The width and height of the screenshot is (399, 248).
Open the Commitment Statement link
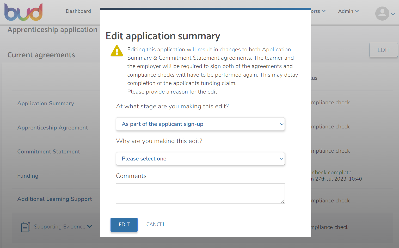(x=49, y=152)
